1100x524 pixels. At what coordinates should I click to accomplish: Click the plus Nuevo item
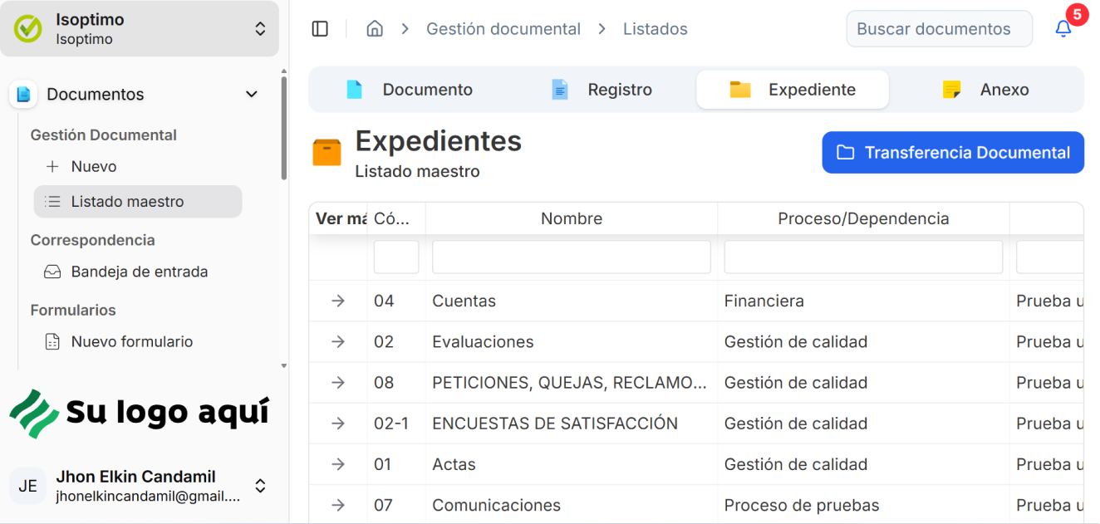[93, 166]
